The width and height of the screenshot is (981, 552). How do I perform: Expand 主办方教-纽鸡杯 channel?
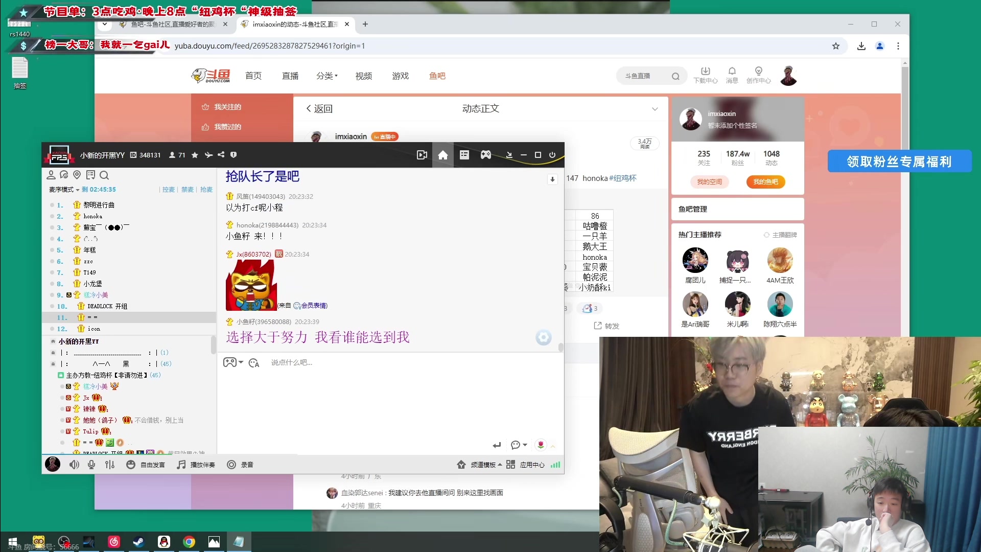pos(107,375)
